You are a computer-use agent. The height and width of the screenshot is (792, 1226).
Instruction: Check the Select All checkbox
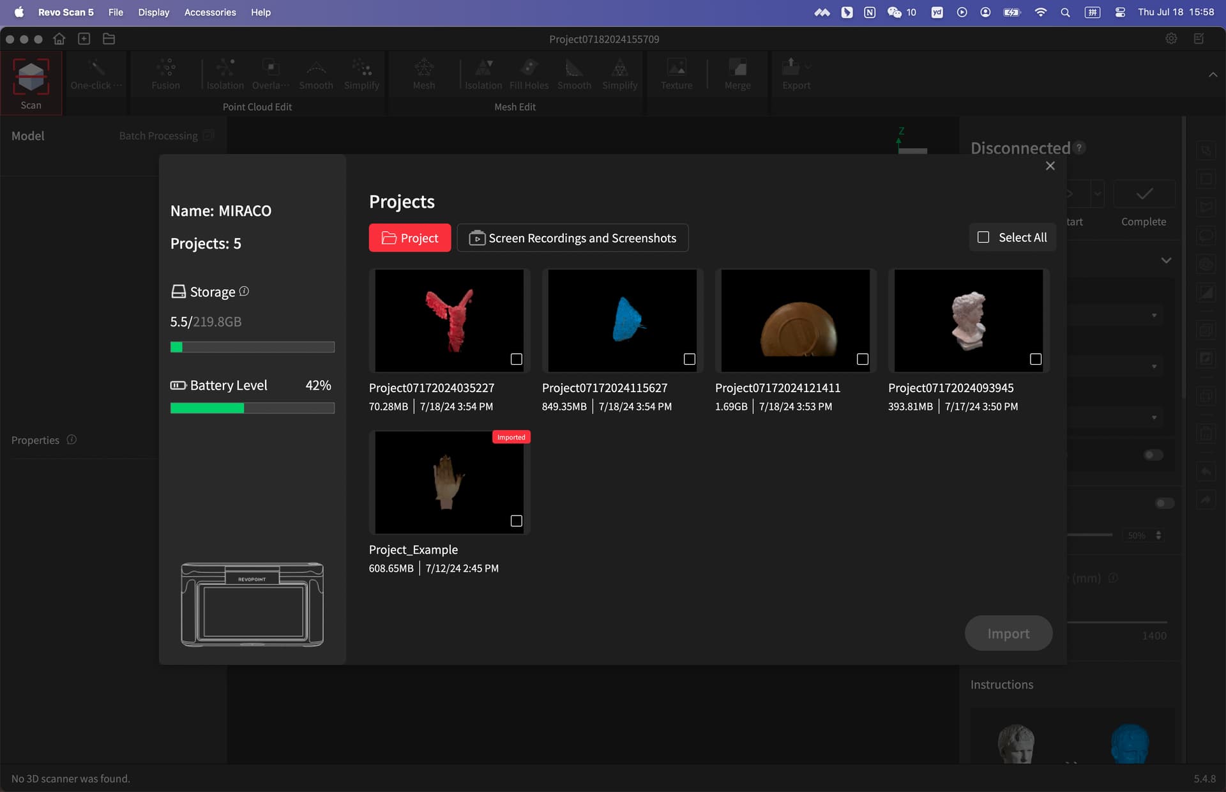pyautogui.click(x=983, y=238)
